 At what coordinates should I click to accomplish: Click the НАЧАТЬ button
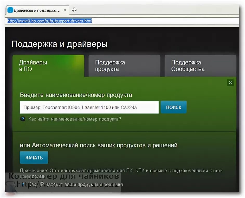(x=34, y=157)
